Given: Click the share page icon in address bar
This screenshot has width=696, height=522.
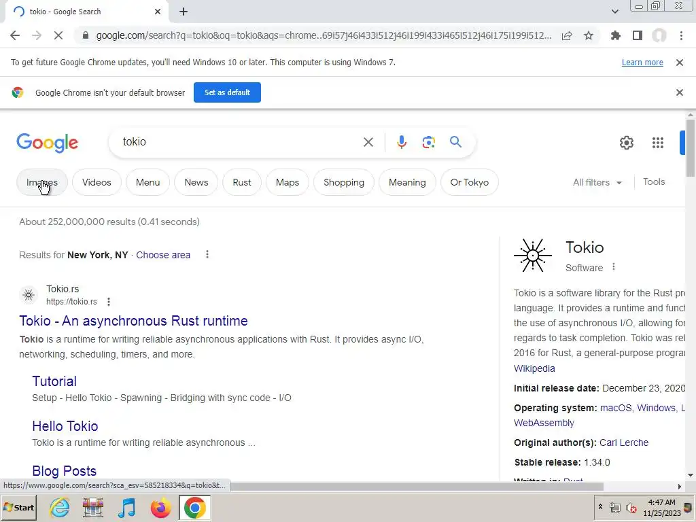Looking at the screenshot, I should tap(567, 35).
